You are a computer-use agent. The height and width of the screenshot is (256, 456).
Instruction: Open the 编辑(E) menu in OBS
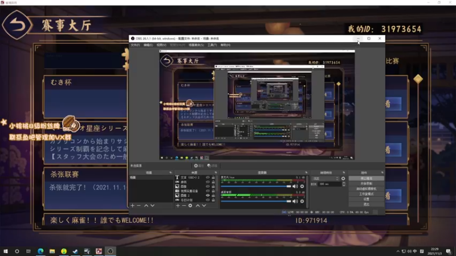(x=148, y=45)
